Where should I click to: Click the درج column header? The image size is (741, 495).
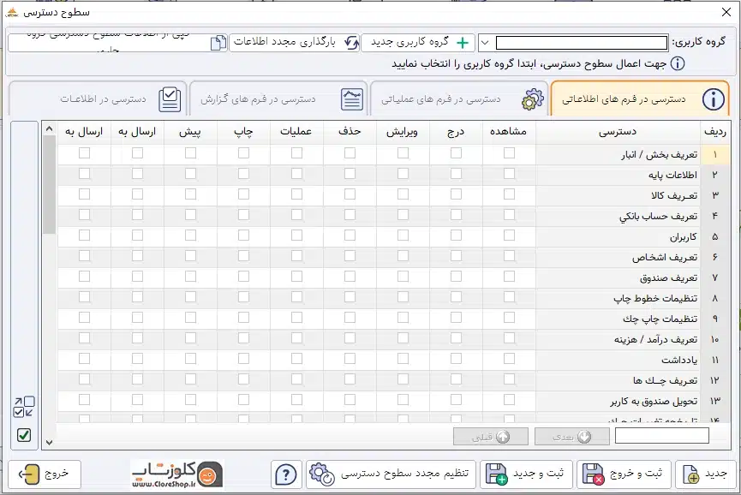[456, 131]
